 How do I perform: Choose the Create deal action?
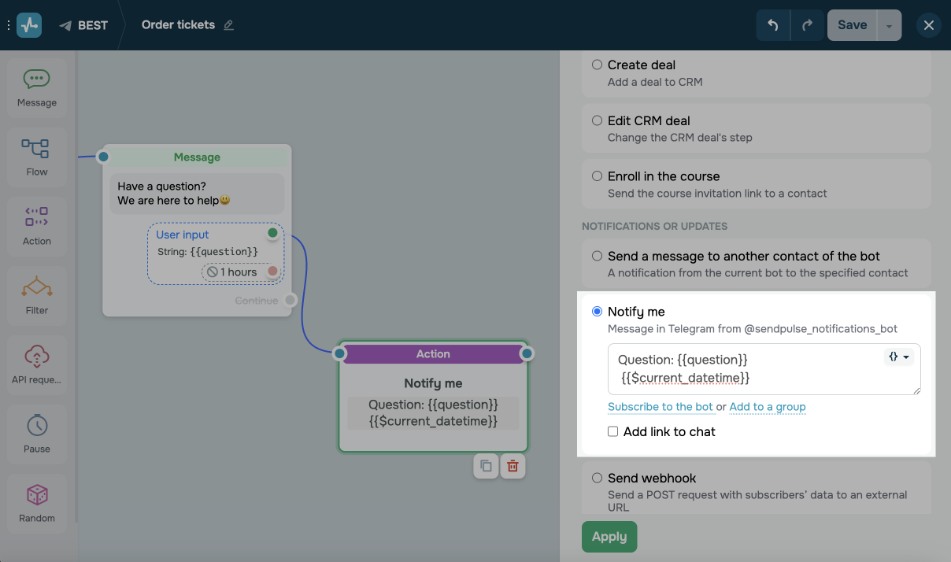(597, 65)
